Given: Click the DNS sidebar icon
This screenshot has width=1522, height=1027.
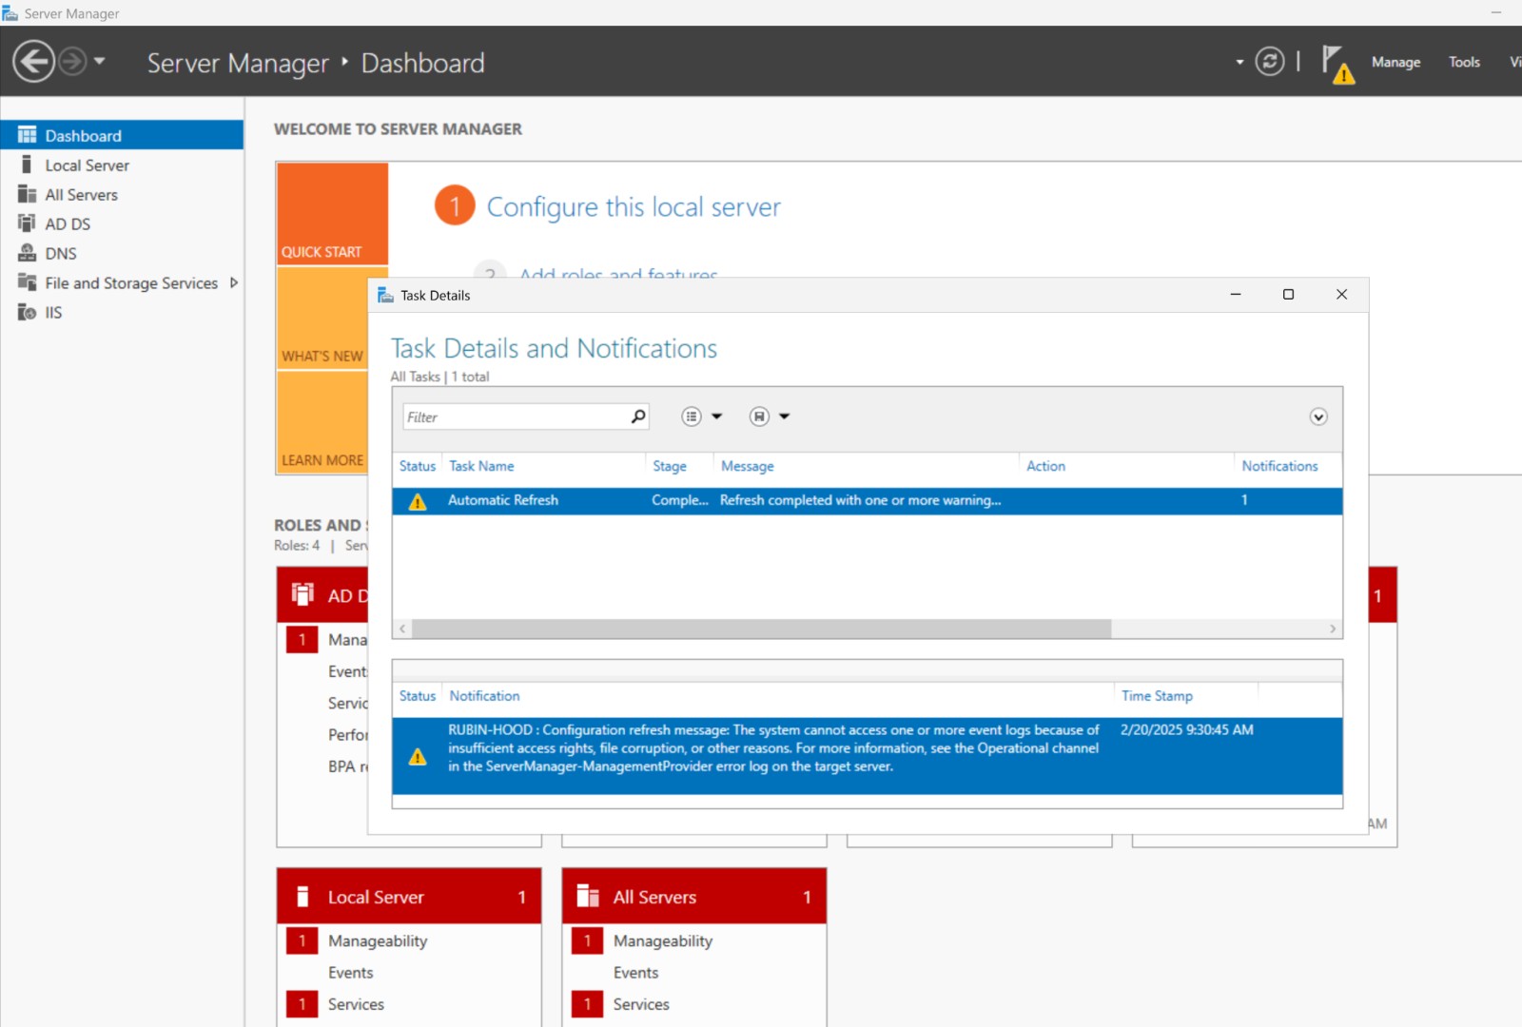Looking at the screenshot, I should [27, 253].
